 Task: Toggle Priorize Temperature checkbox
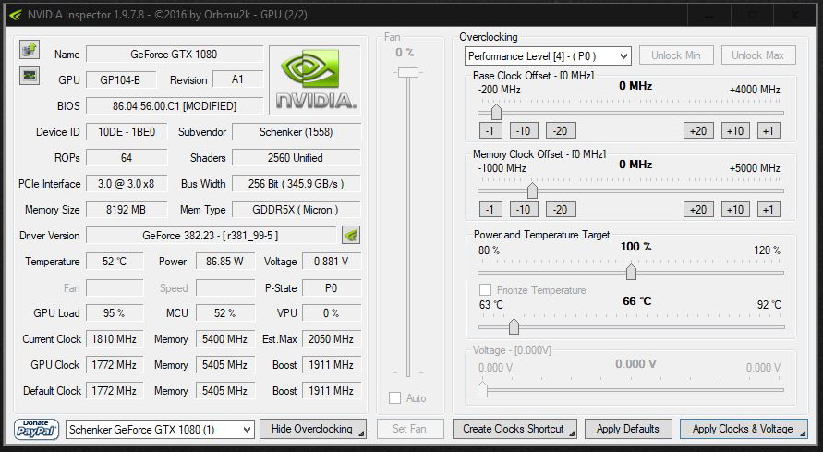(486, 290)
